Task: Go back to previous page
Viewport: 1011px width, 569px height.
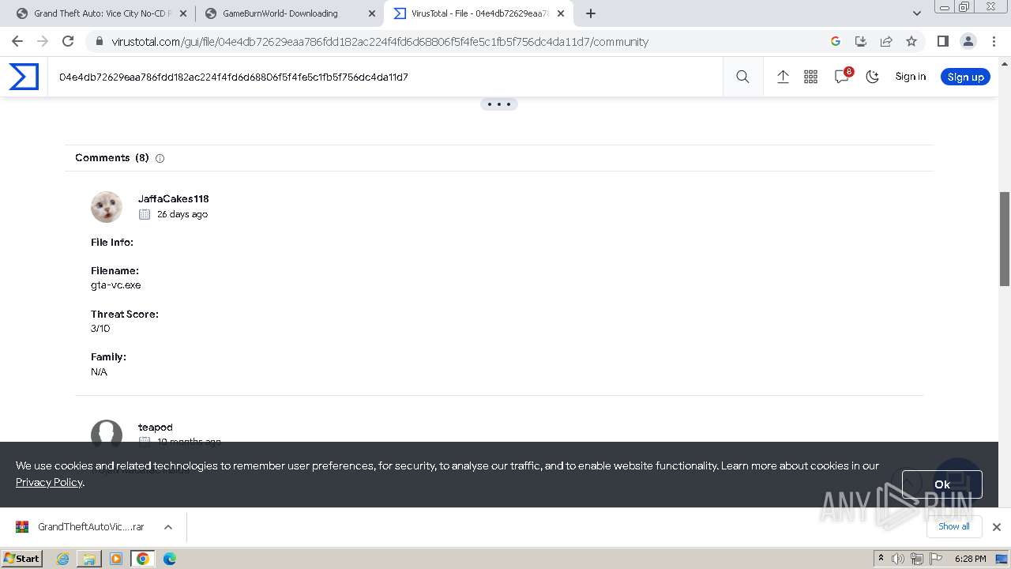Action: click(17, 41)
